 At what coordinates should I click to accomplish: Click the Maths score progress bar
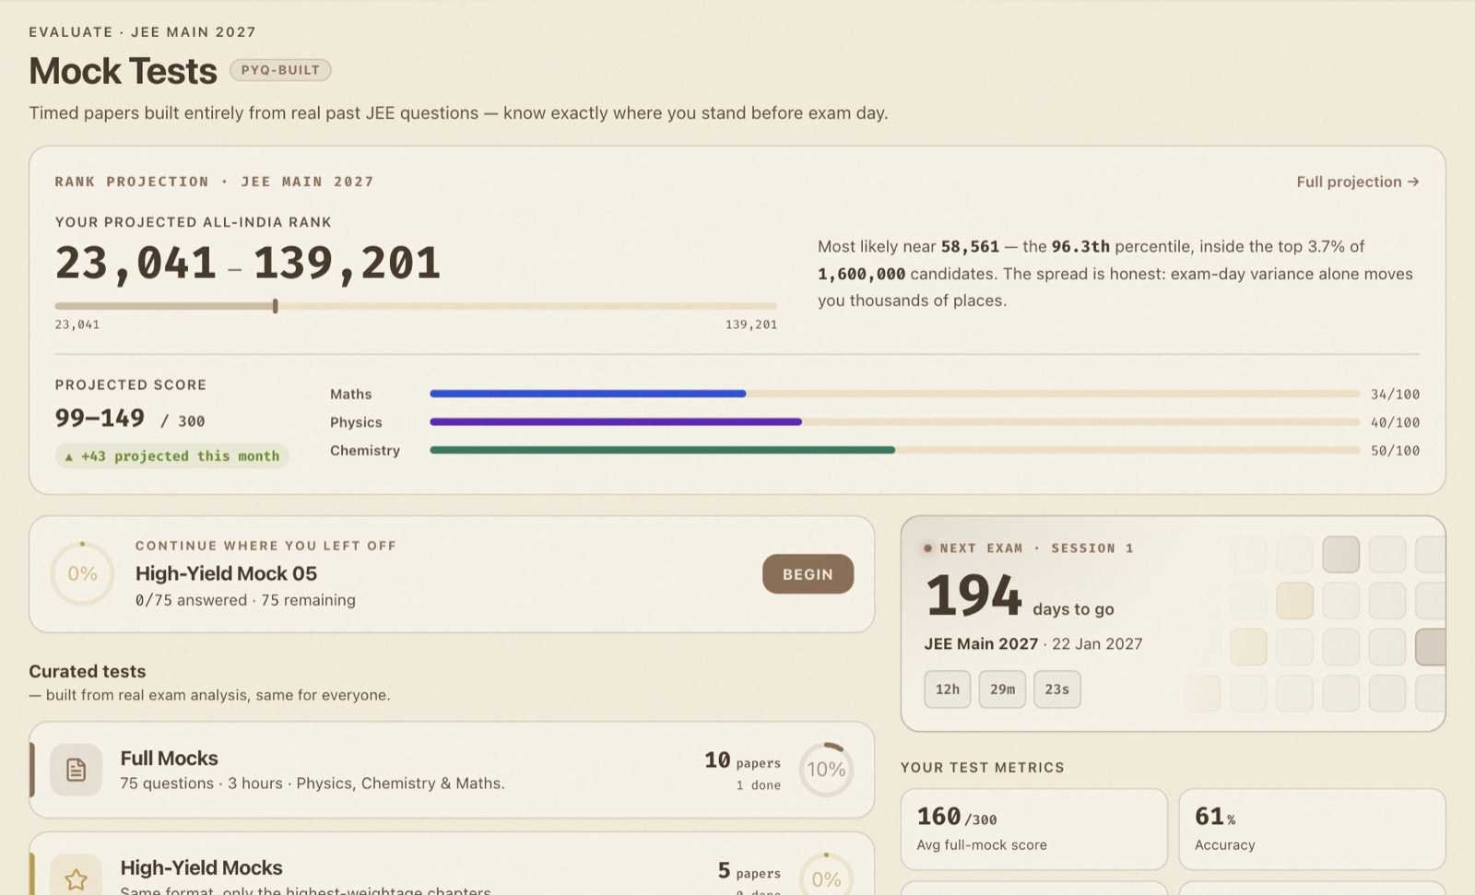[894, 394]
